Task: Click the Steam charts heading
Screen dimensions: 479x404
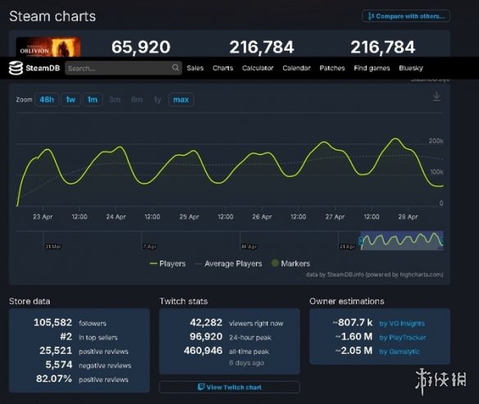Action: coord(52,16)
